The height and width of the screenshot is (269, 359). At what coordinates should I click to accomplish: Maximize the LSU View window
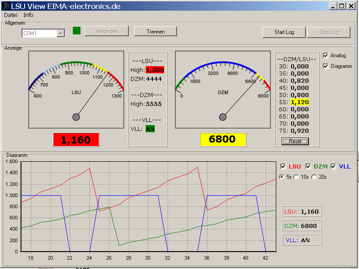pos(342,6)
